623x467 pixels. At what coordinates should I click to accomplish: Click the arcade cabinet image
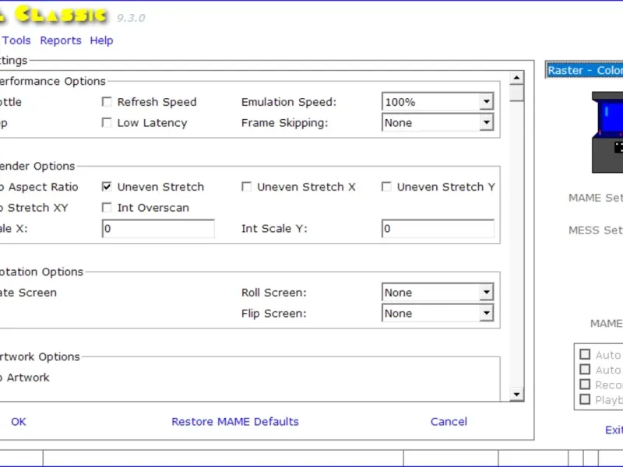pos(607,132)
